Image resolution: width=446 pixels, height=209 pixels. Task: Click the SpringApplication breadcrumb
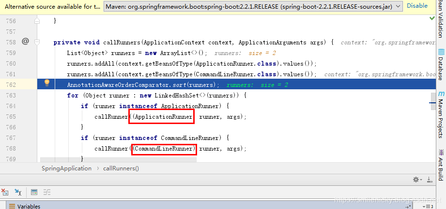tap(66, 168)
